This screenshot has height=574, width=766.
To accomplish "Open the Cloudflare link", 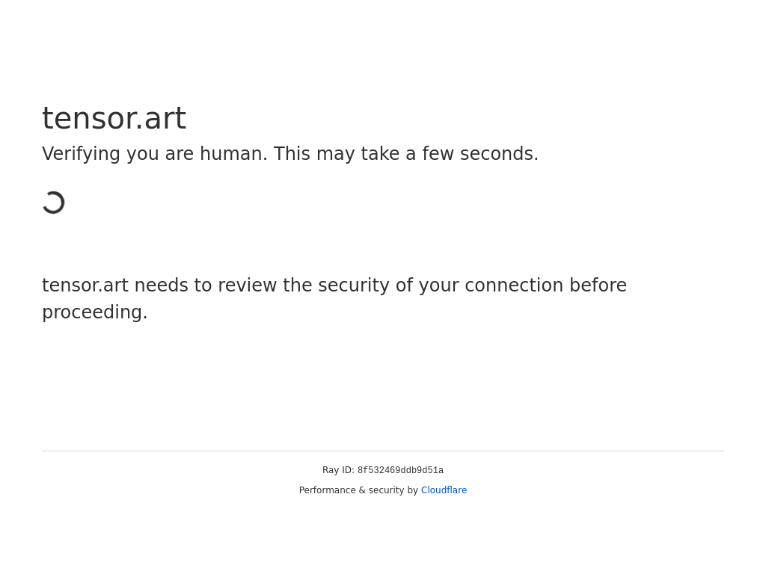I will pyautogui.click(x=444, y=490).
